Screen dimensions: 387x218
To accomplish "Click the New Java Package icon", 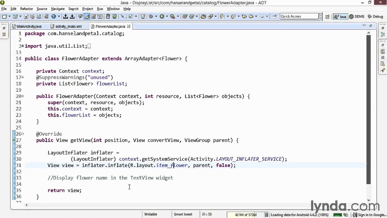I will (x=185, y=16).
